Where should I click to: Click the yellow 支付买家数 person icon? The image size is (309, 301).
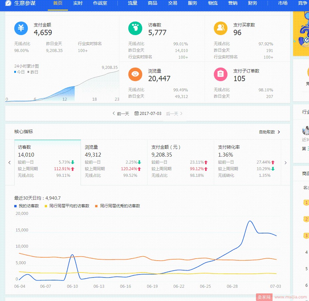pos(221,28)
